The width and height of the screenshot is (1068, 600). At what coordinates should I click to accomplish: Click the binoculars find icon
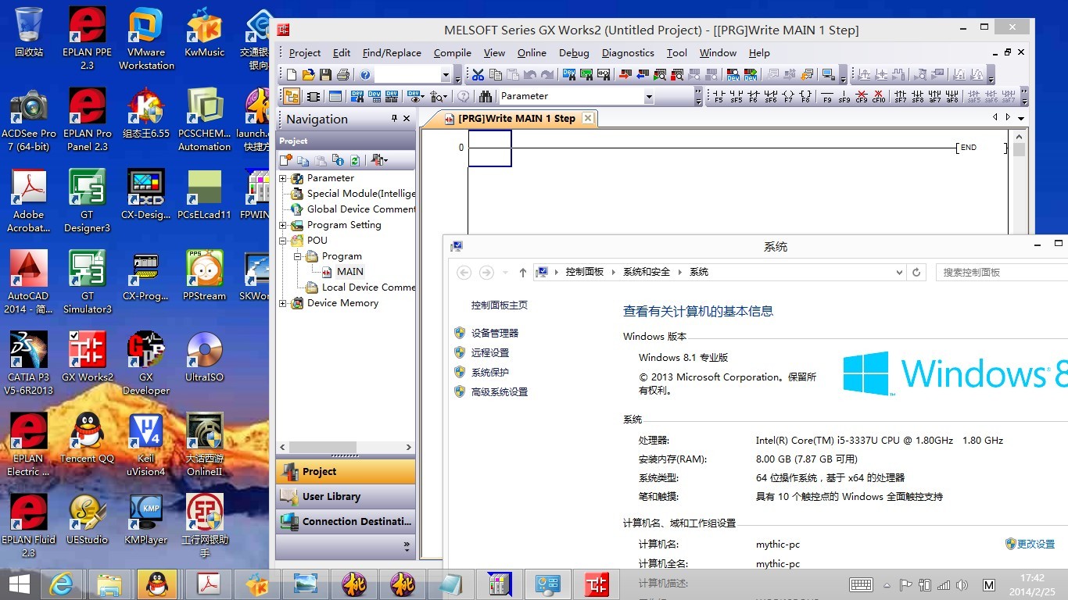(486, 96)
